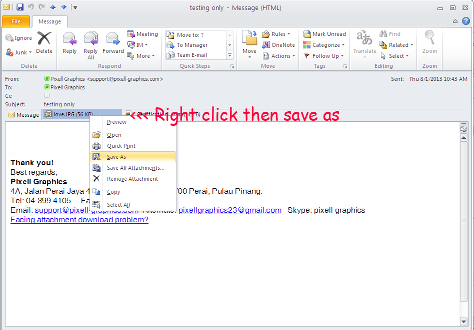Click Mark Unread in Tags group

click(324, 34)
